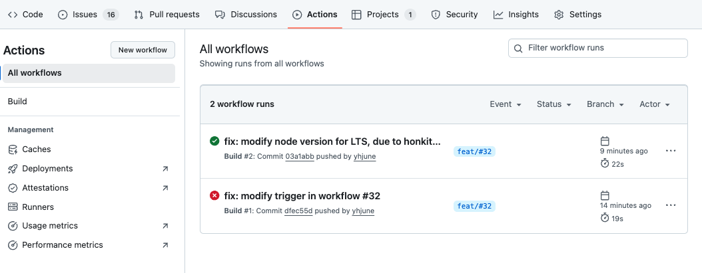Open Deployments from the sidebar
The width and height of the screenshot is (702, 273).
(47, 169)
